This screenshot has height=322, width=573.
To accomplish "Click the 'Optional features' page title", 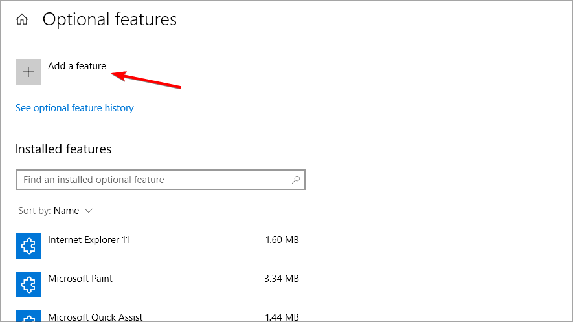I will point(109,19).
